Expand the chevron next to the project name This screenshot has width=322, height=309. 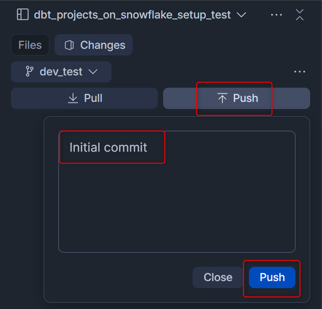click(241, 15)
